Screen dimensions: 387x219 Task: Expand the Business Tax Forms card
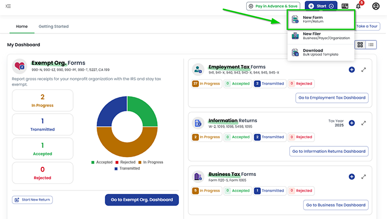tap(363, 176)
